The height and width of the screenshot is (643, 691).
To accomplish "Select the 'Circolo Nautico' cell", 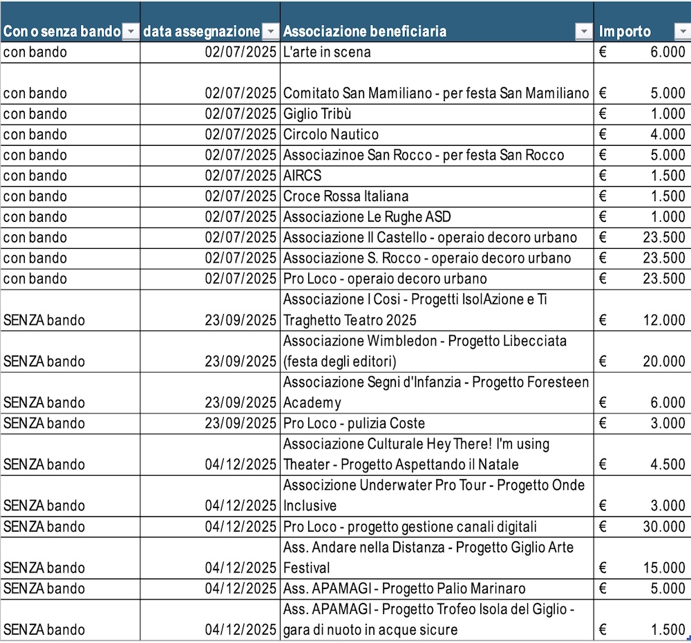I will (x=331, y=134).
